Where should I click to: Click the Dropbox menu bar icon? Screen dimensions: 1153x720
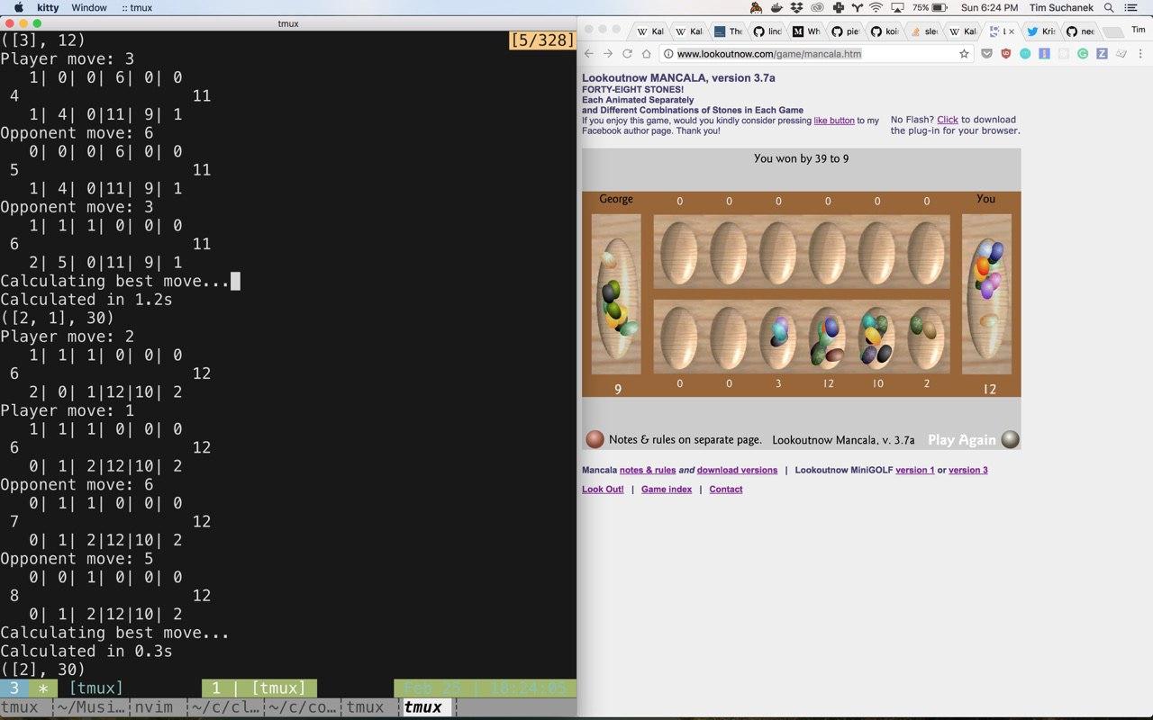[x=796, y=7]
